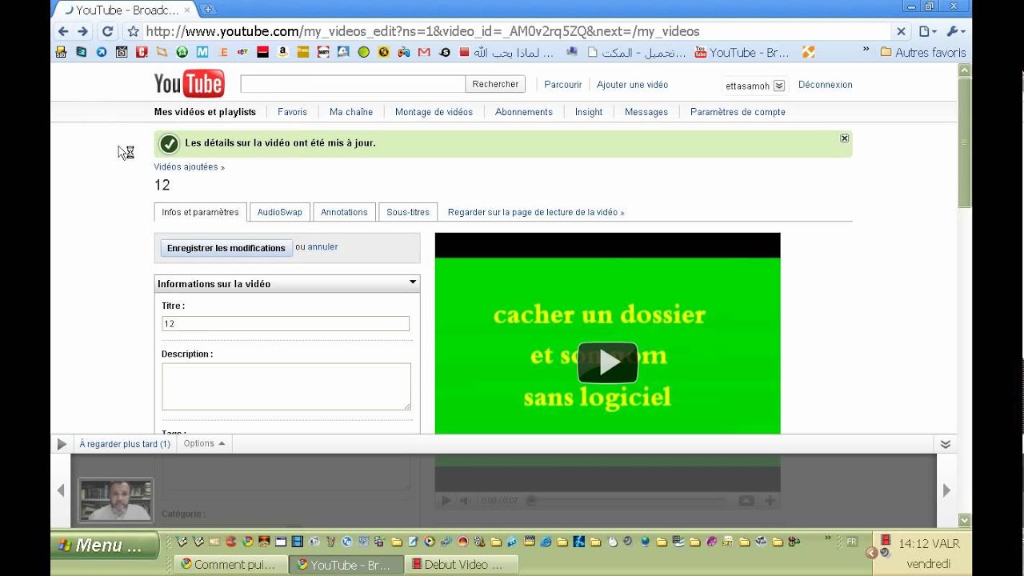
Task: Go to Ma chaîne
Action: (351, 112)
